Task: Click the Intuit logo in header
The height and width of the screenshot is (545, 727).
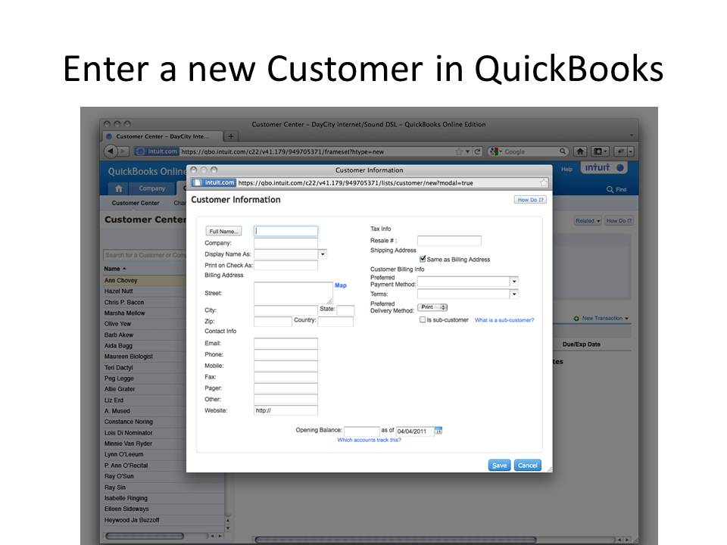Action: [604, 168]
